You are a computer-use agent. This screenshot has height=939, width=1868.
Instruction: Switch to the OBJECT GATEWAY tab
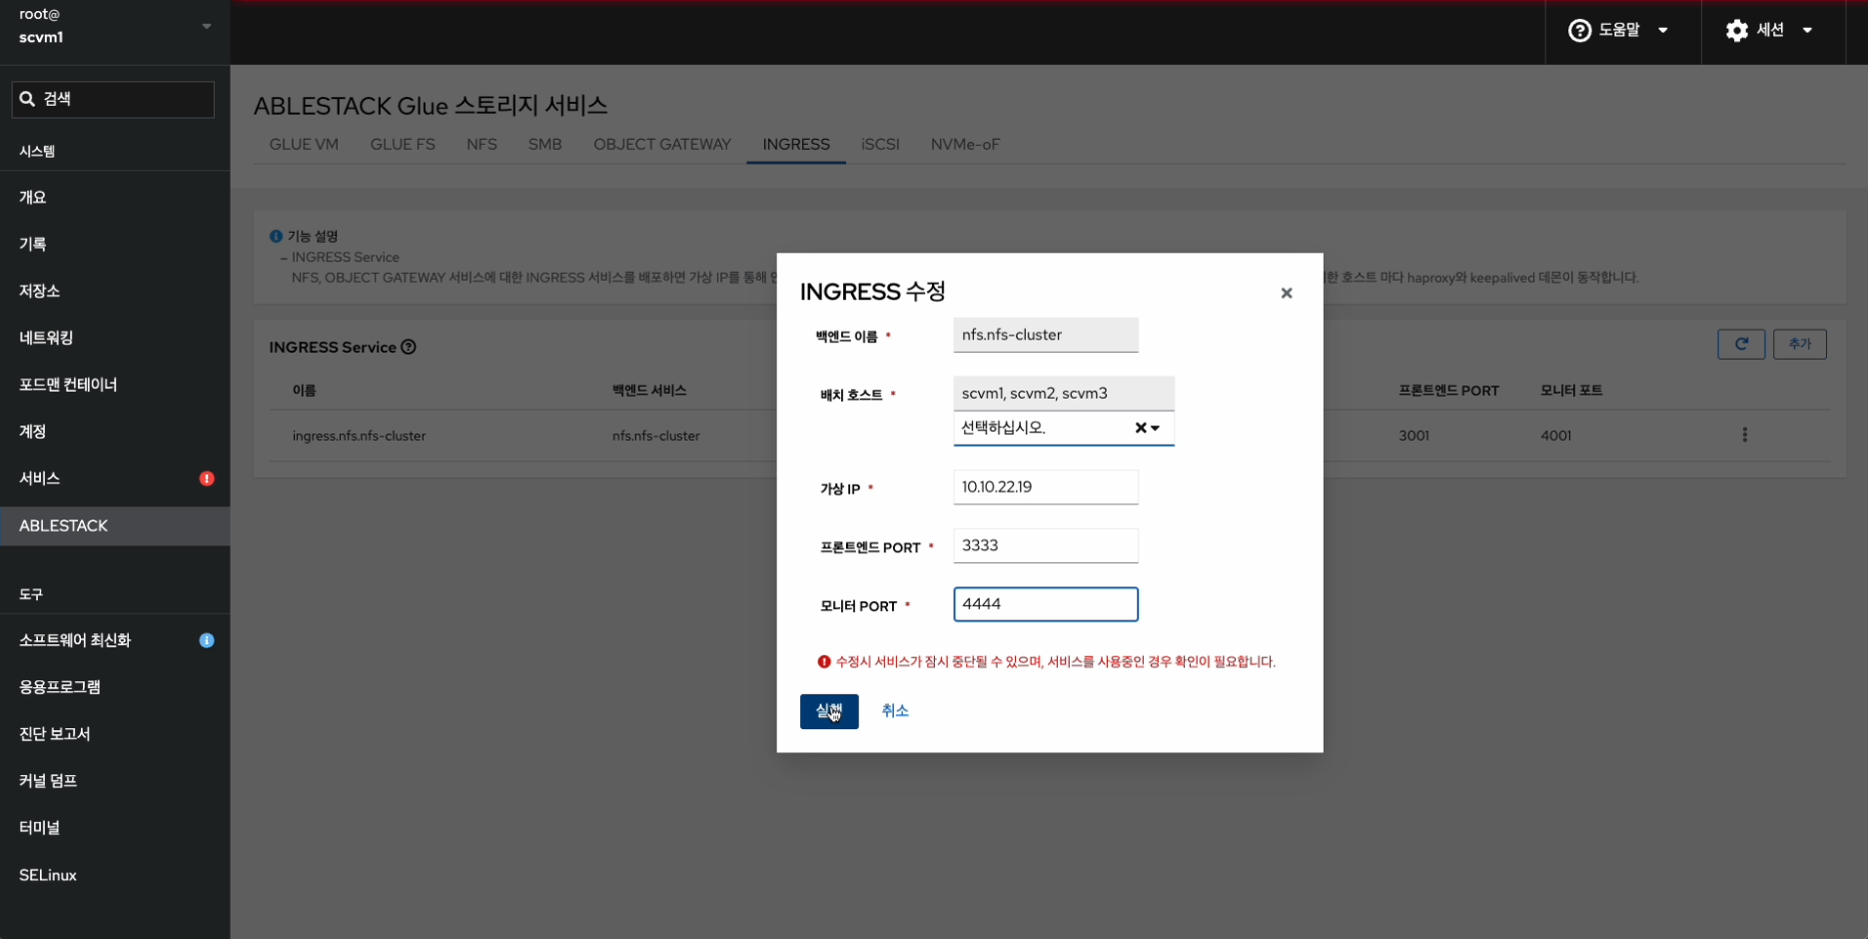(x=661, y=144)
